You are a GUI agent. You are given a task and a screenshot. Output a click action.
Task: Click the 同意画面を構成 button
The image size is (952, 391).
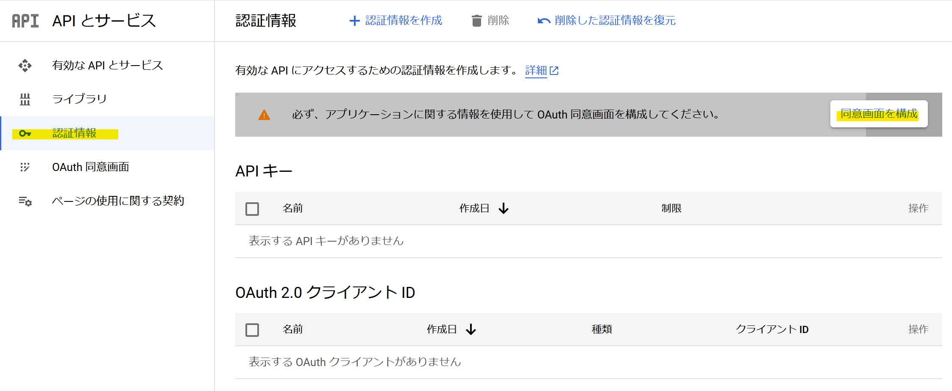tap(879, 114)
